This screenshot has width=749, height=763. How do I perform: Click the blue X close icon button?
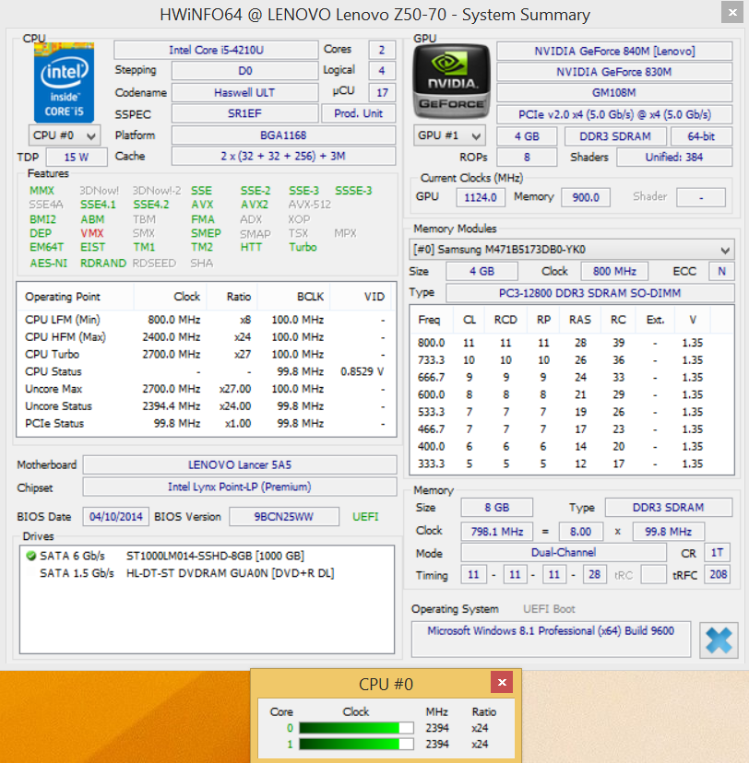tap(719, 640)
